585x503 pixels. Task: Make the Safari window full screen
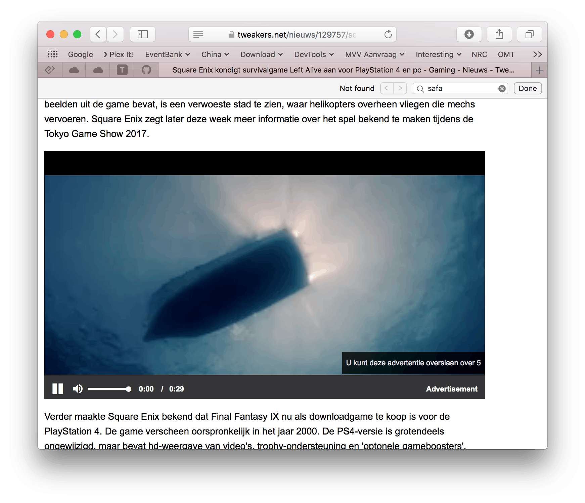(x=77, y=34)
